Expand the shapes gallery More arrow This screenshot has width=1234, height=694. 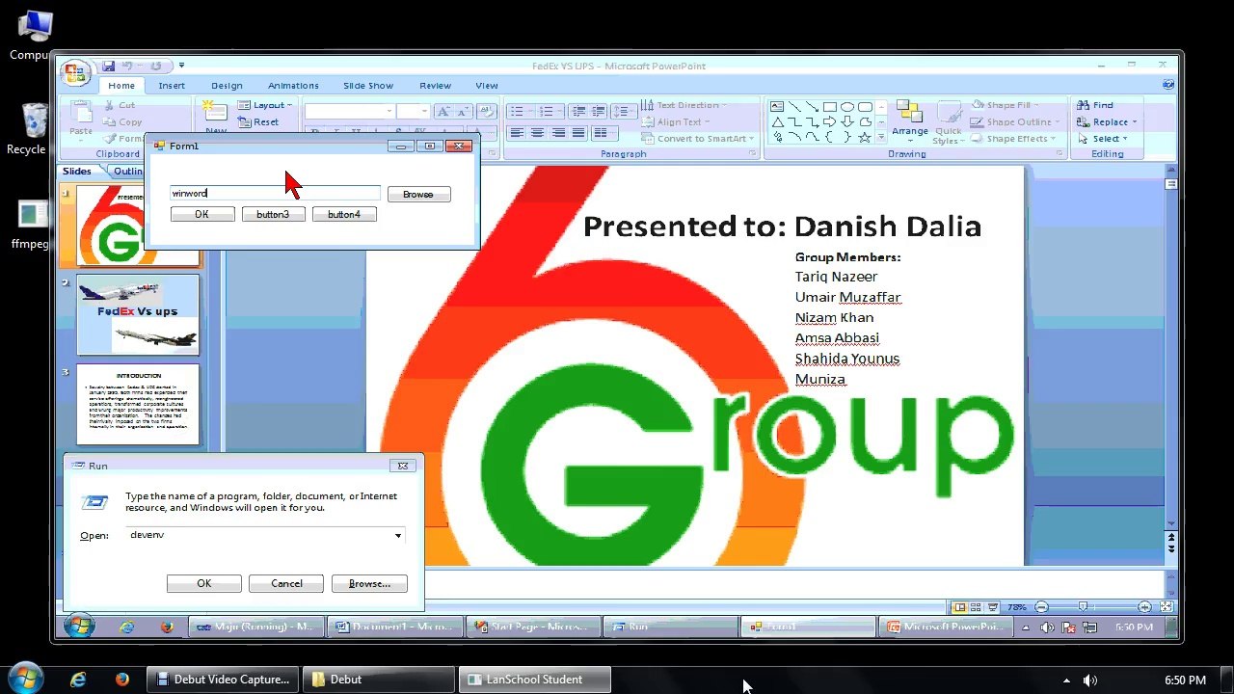[x=881, y=139]
